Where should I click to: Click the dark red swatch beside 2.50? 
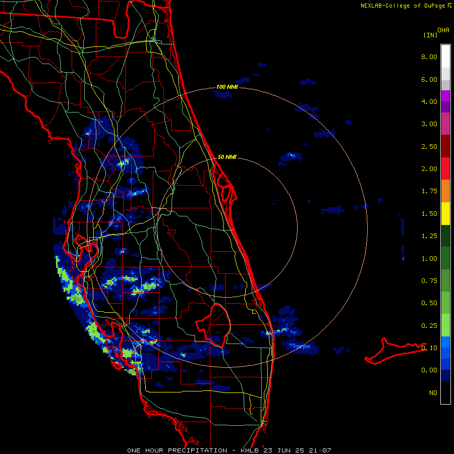coord(445,146)
